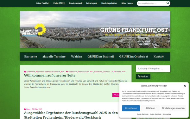Open the Parlis (STG11) link
190x119 pixels.
tap(59, 3)
